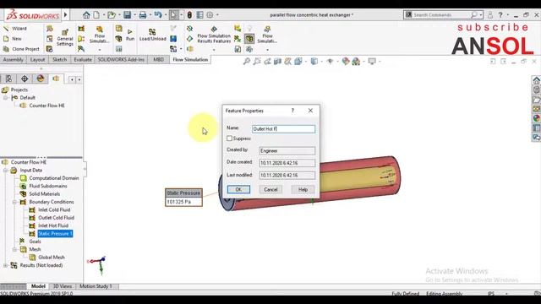Click OK in Feature Properties dialog
This screenshot has height=304, width=541.
238,189
